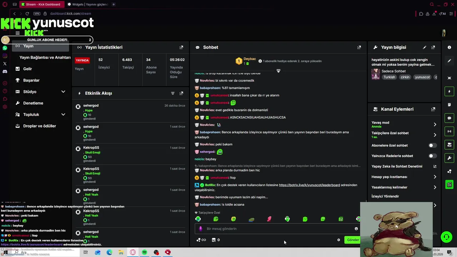Click the Sadece Sohbet category thumbnail

click(376, 74)
